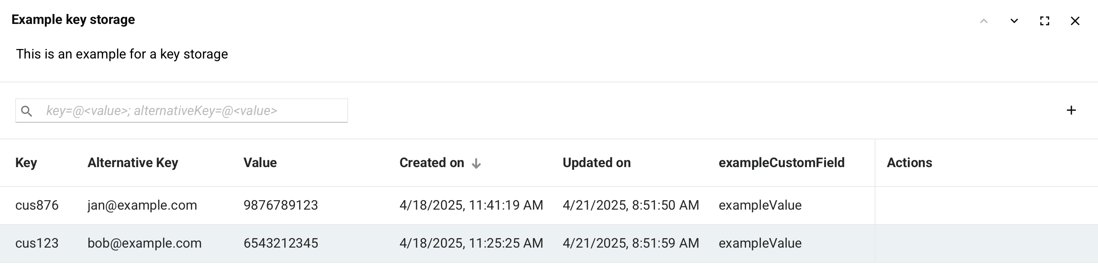Sort by Alternative Key column header
The width and height of the screenshot is (1098, 278).
coord(132,163)
